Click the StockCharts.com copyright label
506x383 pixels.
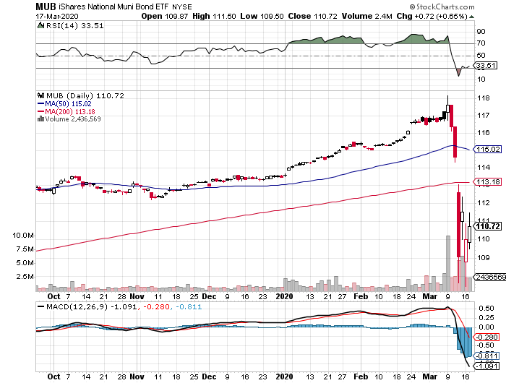pyautogui.click(x=442, y=7)
